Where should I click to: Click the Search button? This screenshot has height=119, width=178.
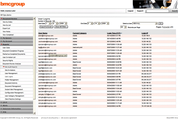175,11
